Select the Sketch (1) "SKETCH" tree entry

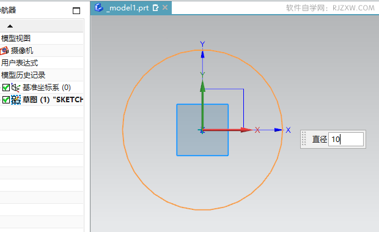pyautogui.click(x=53, y=100)
